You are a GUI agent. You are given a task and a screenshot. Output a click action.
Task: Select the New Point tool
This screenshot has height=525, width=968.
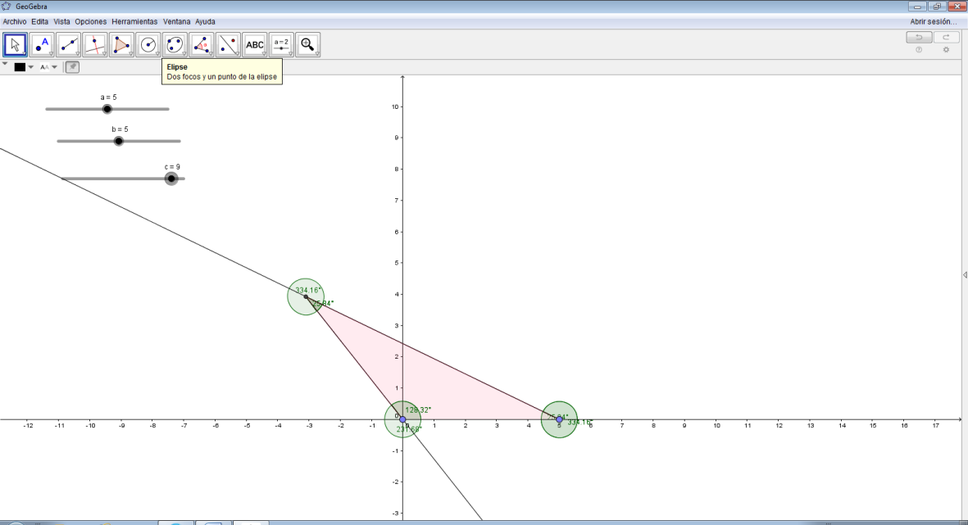pos(42,45)
